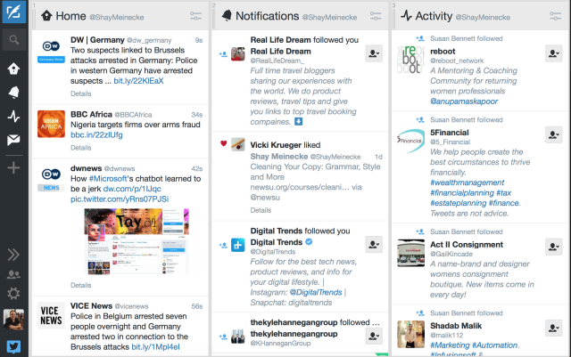Expand the sidebar with the double chevron
The width and height of the screenshot is (571, 357).
coord(14,255)
